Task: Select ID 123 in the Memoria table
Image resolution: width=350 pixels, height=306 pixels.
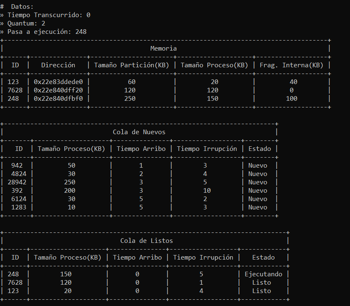Action: [13, 82]
